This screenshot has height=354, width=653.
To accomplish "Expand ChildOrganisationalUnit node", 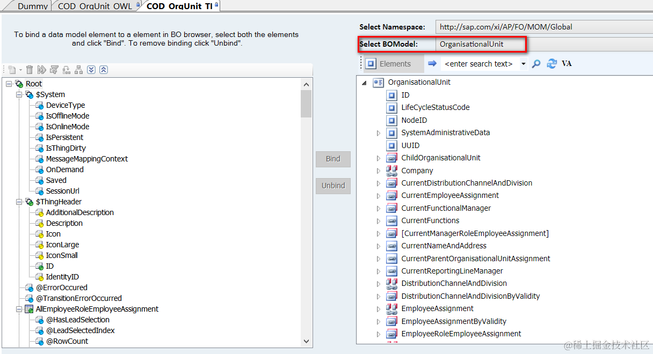I will (378, 158).
